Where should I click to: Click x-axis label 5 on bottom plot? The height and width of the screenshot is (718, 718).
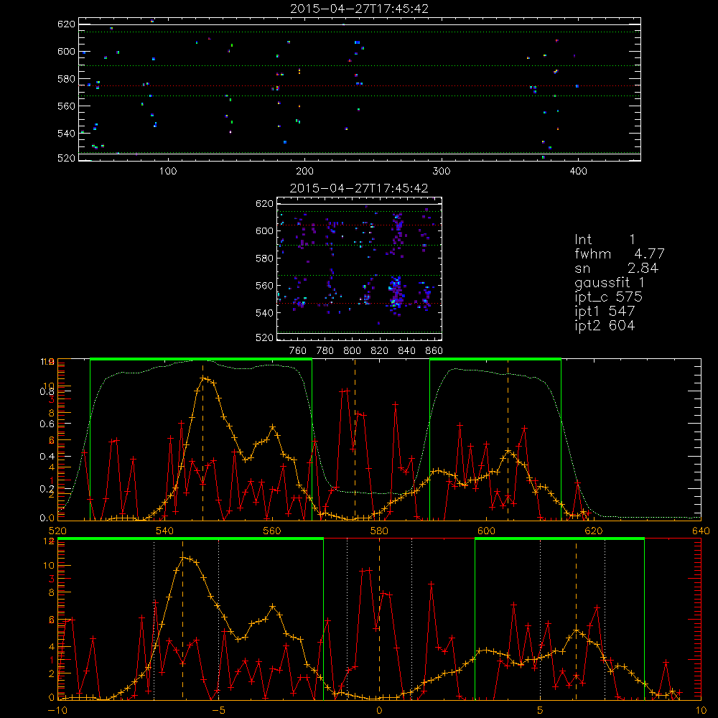tap(541, 711)
